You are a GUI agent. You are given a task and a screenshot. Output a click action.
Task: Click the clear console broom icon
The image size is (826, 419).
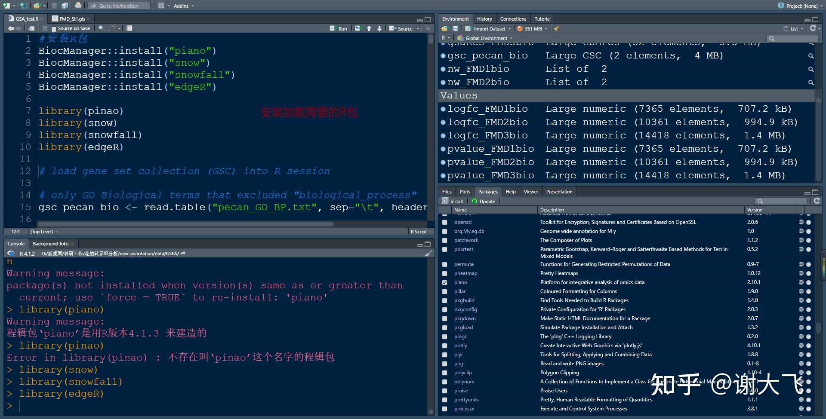pos(428,253)
